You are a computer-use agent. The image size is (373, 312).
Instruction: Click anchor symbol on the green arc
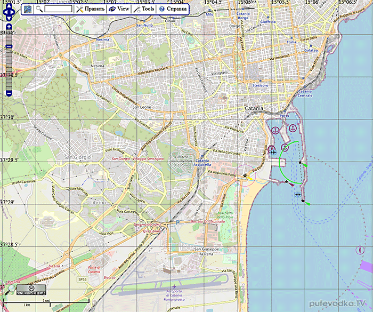[x=285, y=148]
